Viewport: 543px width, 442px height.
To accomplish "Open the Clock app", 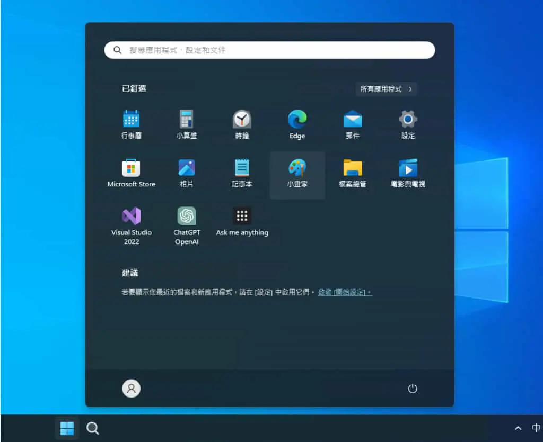I will tap(242, 125).
